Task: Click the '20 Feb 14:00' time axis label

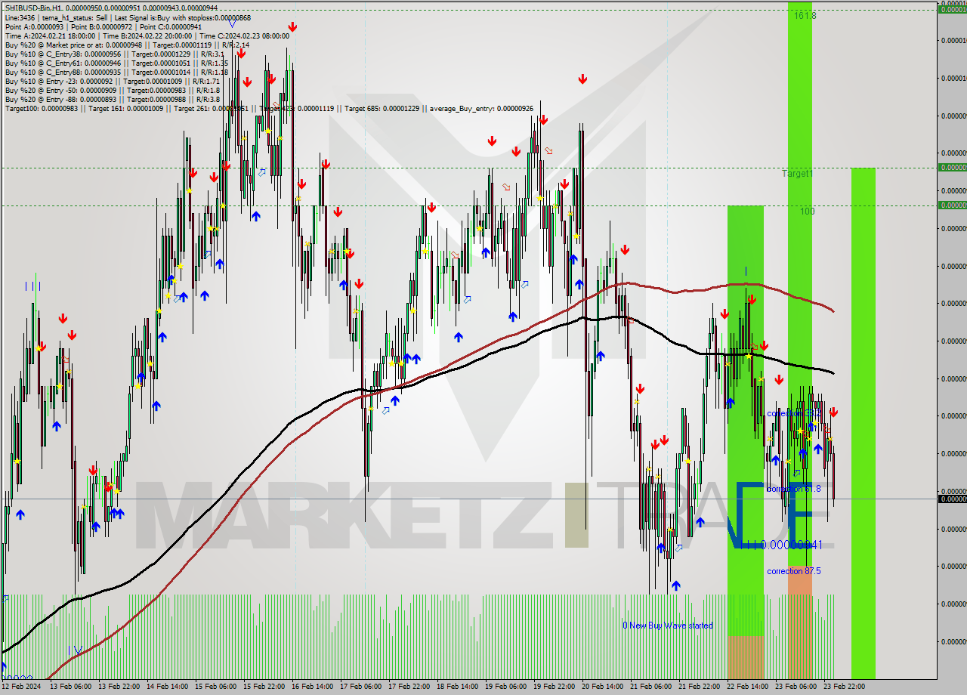Action: tap(603, 686)
